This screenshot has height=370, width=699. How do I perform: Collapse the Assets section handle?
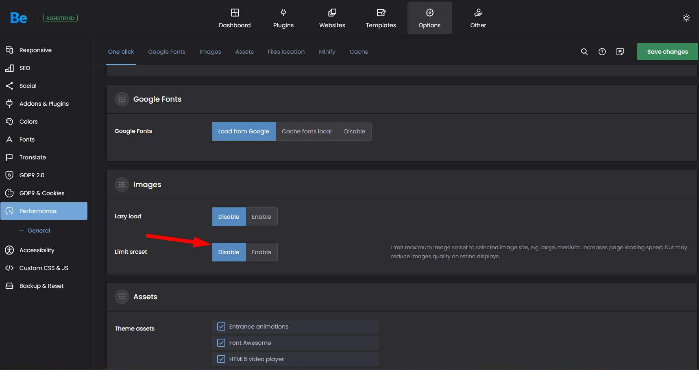click(x=122, y=297)
